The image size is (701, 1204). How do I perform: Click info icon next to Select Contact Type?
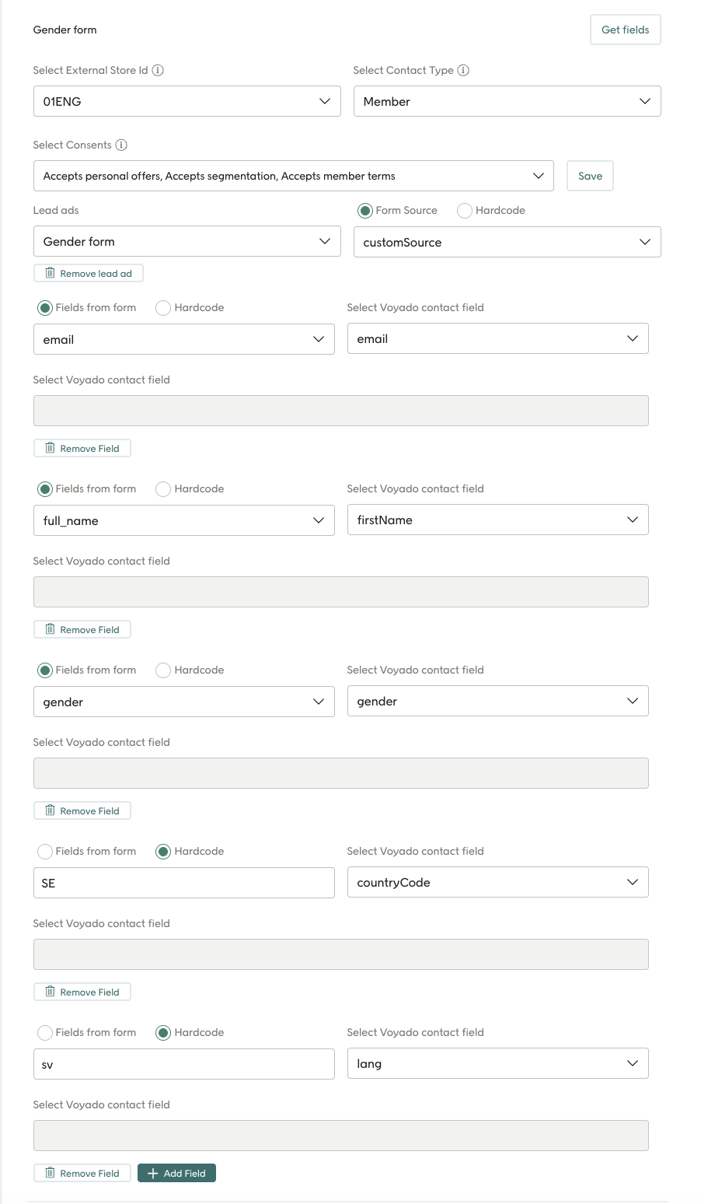[463, 70]
